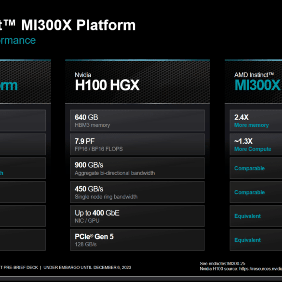
Task: Click the "Single node ring bandwidth" caption
Action: (106, 197)
